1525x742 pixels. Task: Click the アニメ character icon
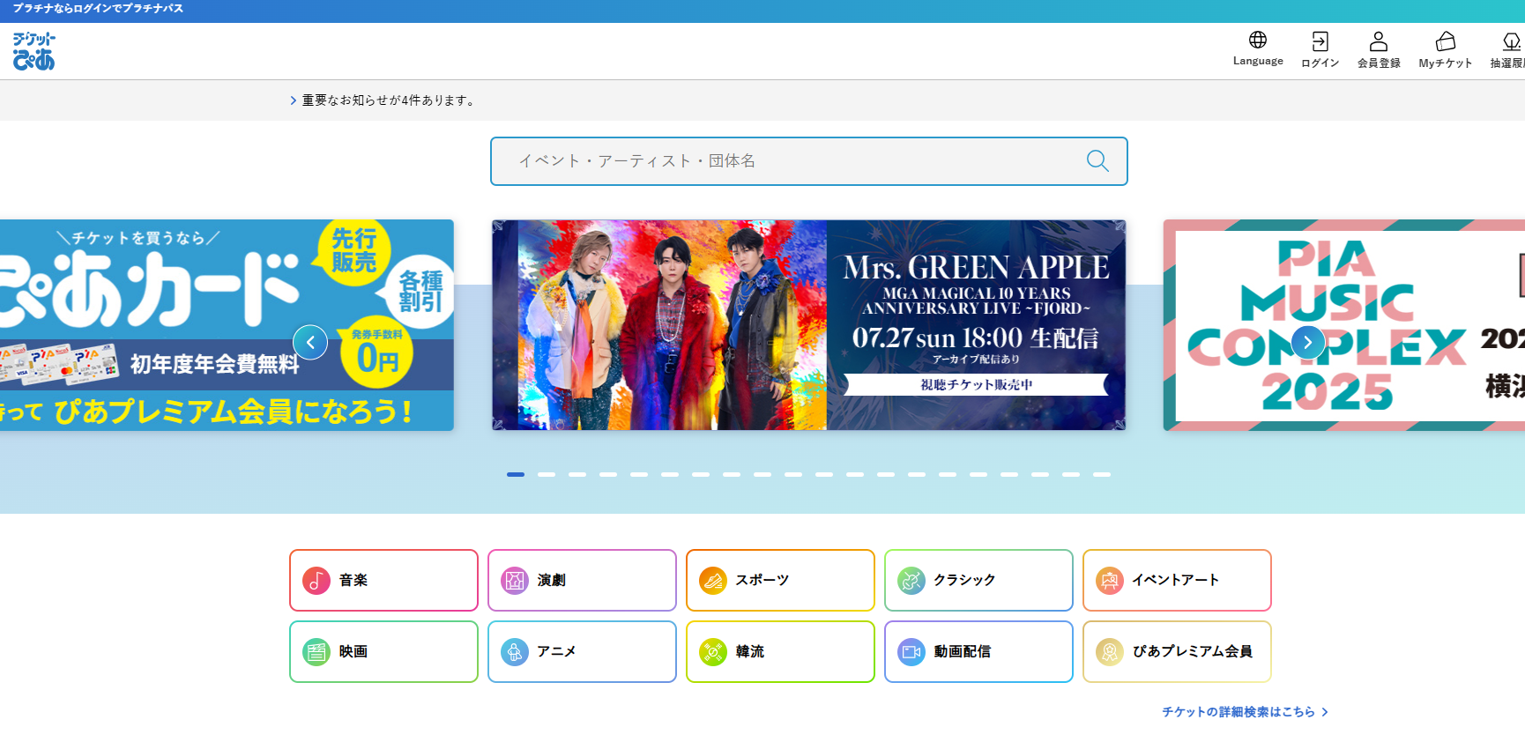pos(515,652)
